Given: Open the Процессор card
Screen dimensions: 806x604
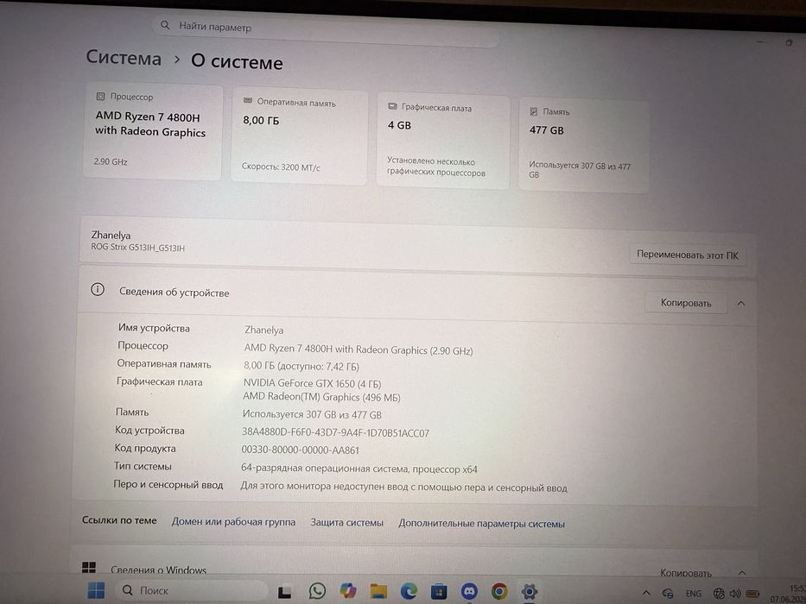Looking at the screenshot, I should pos(153,132).
